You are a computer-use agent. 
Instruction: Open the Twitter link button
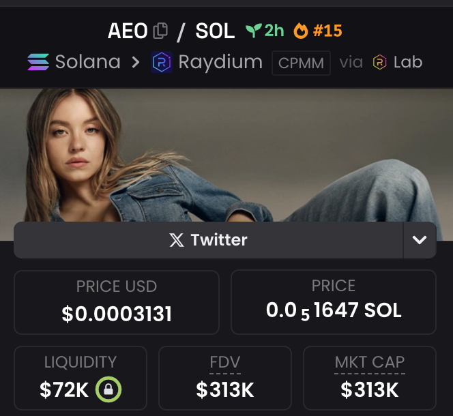[208, 240]
